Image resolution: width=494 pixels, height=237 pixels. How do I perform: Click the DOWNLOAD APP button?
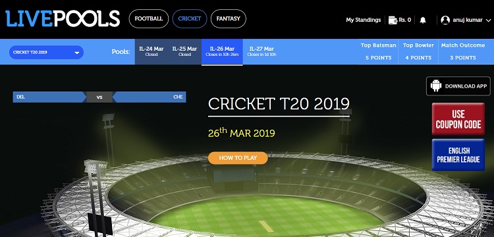coord(458,86)
